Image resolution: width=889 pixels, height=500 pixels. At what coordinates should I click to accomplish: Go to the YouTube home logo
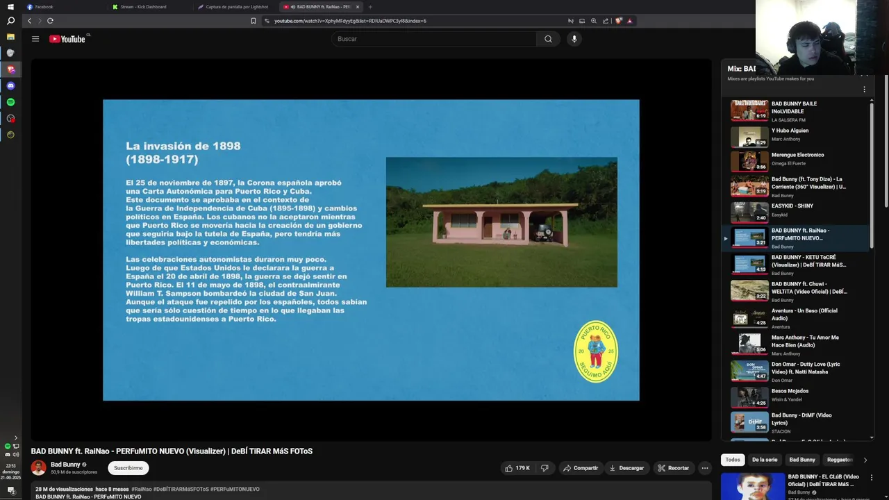pyautogui.click(x=67, y=39)
